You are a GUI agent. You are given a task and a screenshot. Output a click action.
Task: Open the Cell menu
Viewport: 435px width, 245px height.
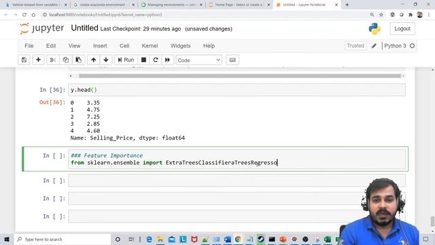[124, 46]
